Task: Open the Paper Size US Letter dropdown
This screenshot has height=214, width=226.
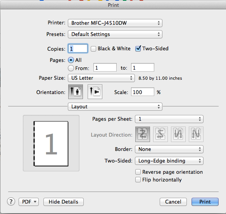Action: 101,78
